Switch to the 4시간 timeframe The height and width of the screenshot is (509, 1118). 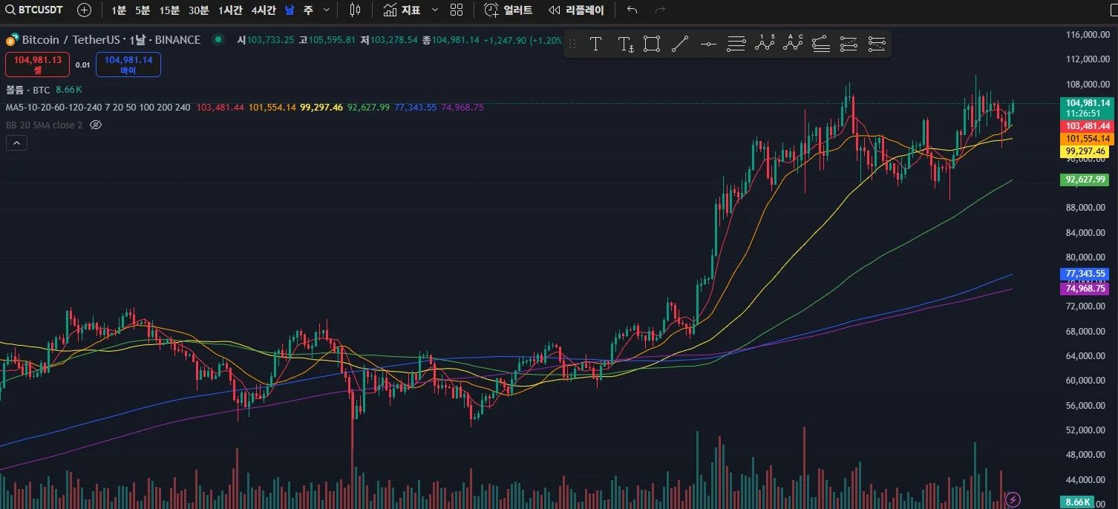pos(264,10)
